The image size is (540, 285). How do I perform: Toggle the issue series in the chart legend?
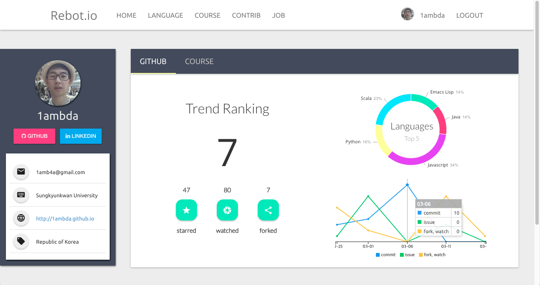coord(407,255)
